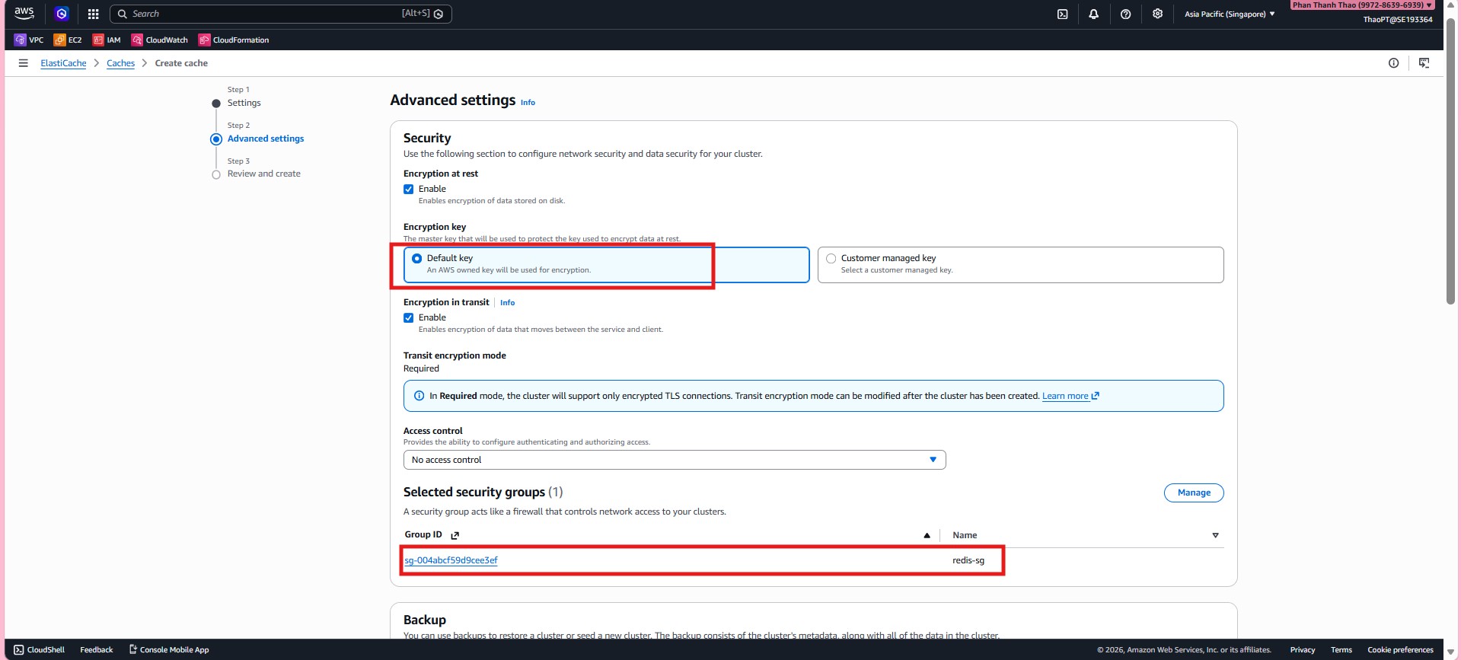Sort by Group ID ascending arrow
This screenshot has height=660, width=1461.
(x=927, y=535)
